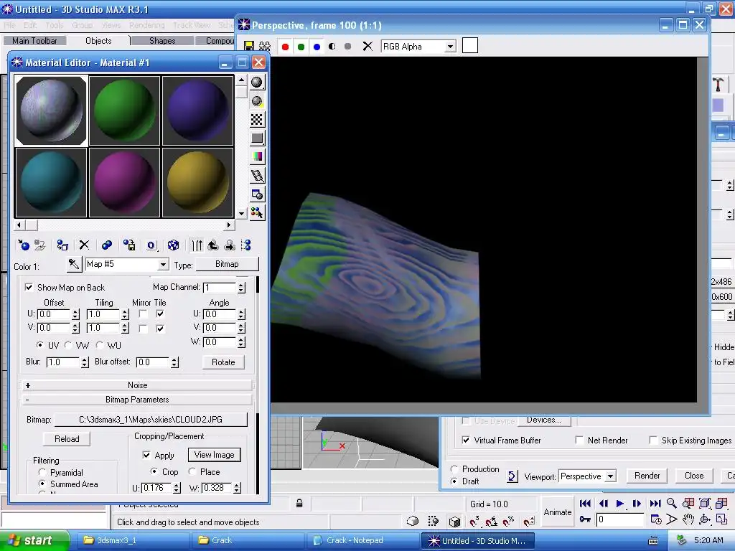Select the Place radio button
The width and height of the screenshot is (735, 551).
(192, 471)
